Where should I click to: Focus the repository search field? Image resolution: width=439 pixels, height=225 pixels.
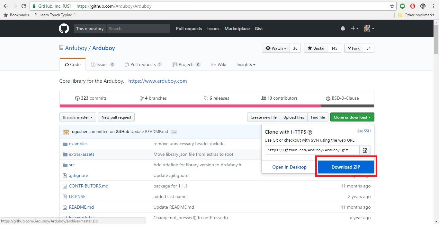[x=138, y=29]
